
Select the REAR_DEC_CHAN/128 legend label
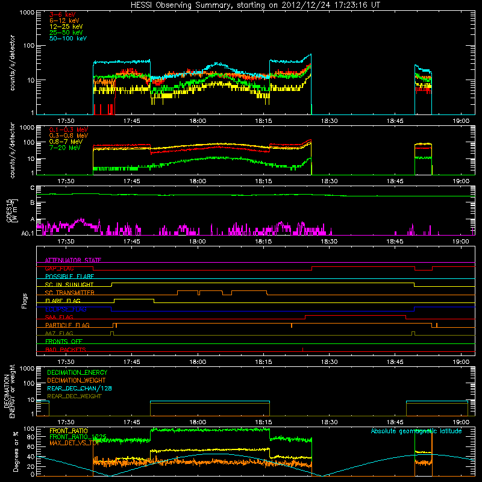(x=80, y=388)
